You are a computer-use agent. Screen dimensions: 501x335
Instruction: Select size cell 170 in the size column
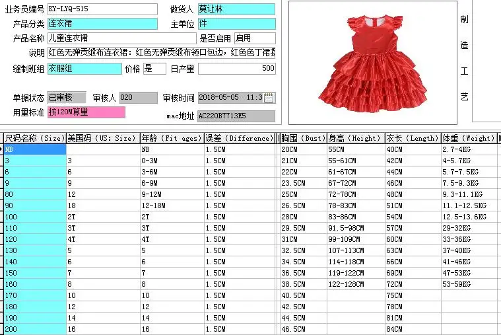(35, 295)
